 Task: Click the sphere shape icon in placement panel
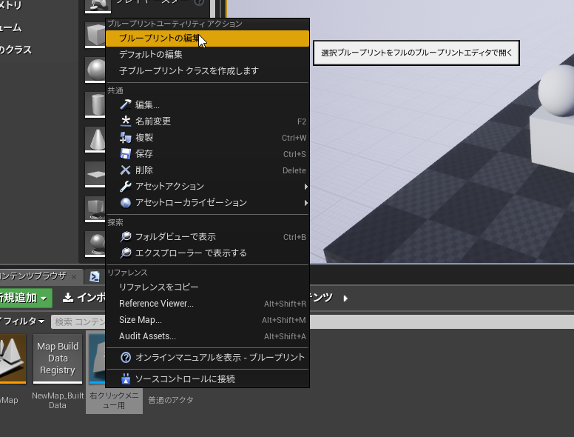(95, 70)
